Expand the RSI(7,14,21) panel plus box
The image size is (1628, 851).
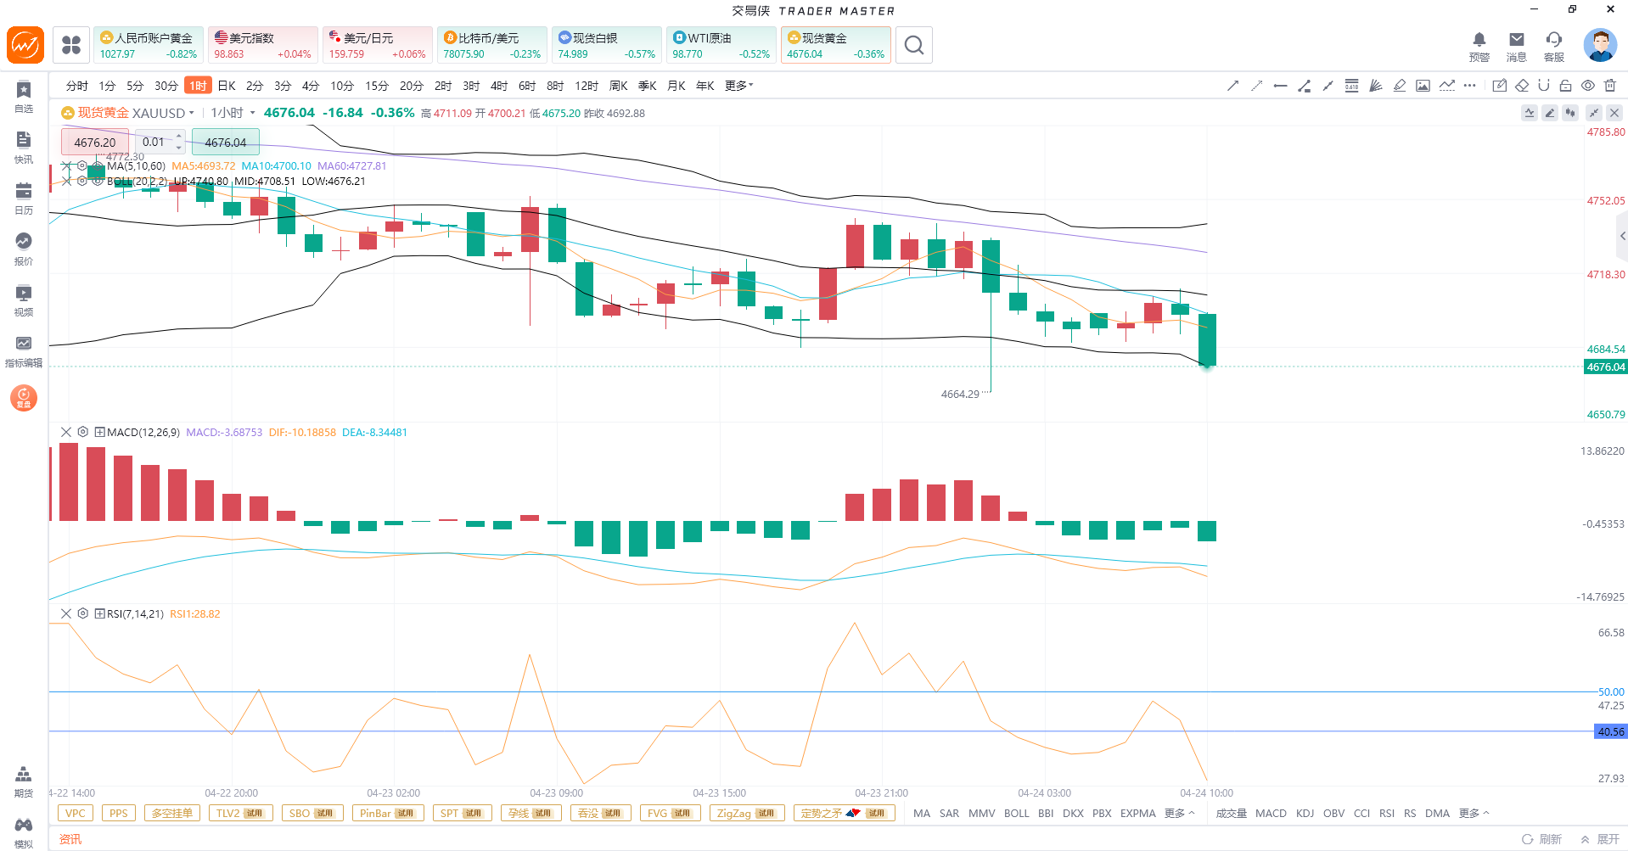pos(99,614)
